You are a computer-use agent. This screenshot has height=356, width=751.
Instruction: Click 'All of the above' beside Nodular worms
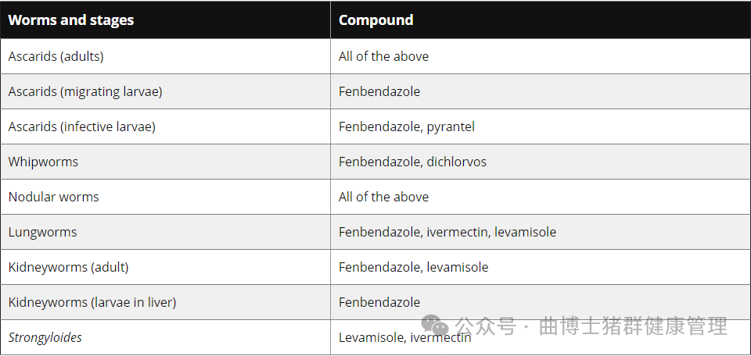383,197
